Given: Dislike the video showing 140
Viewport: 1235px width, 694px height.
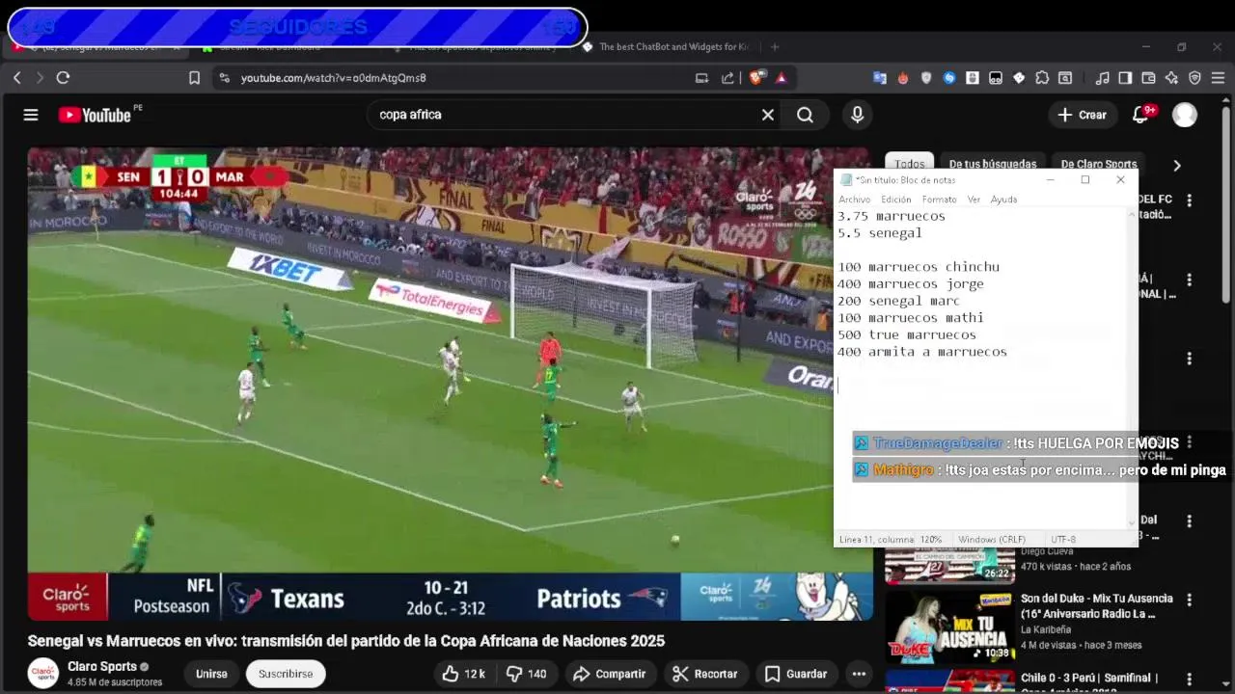Looking at the screenshot, I should pos(527,674).
